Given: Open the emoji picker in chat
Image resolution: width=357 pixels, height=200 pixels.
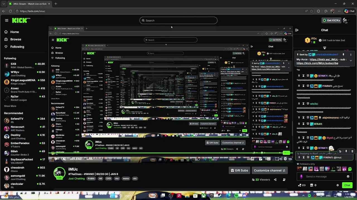Looking at the screenshot, I should (348, 177).
